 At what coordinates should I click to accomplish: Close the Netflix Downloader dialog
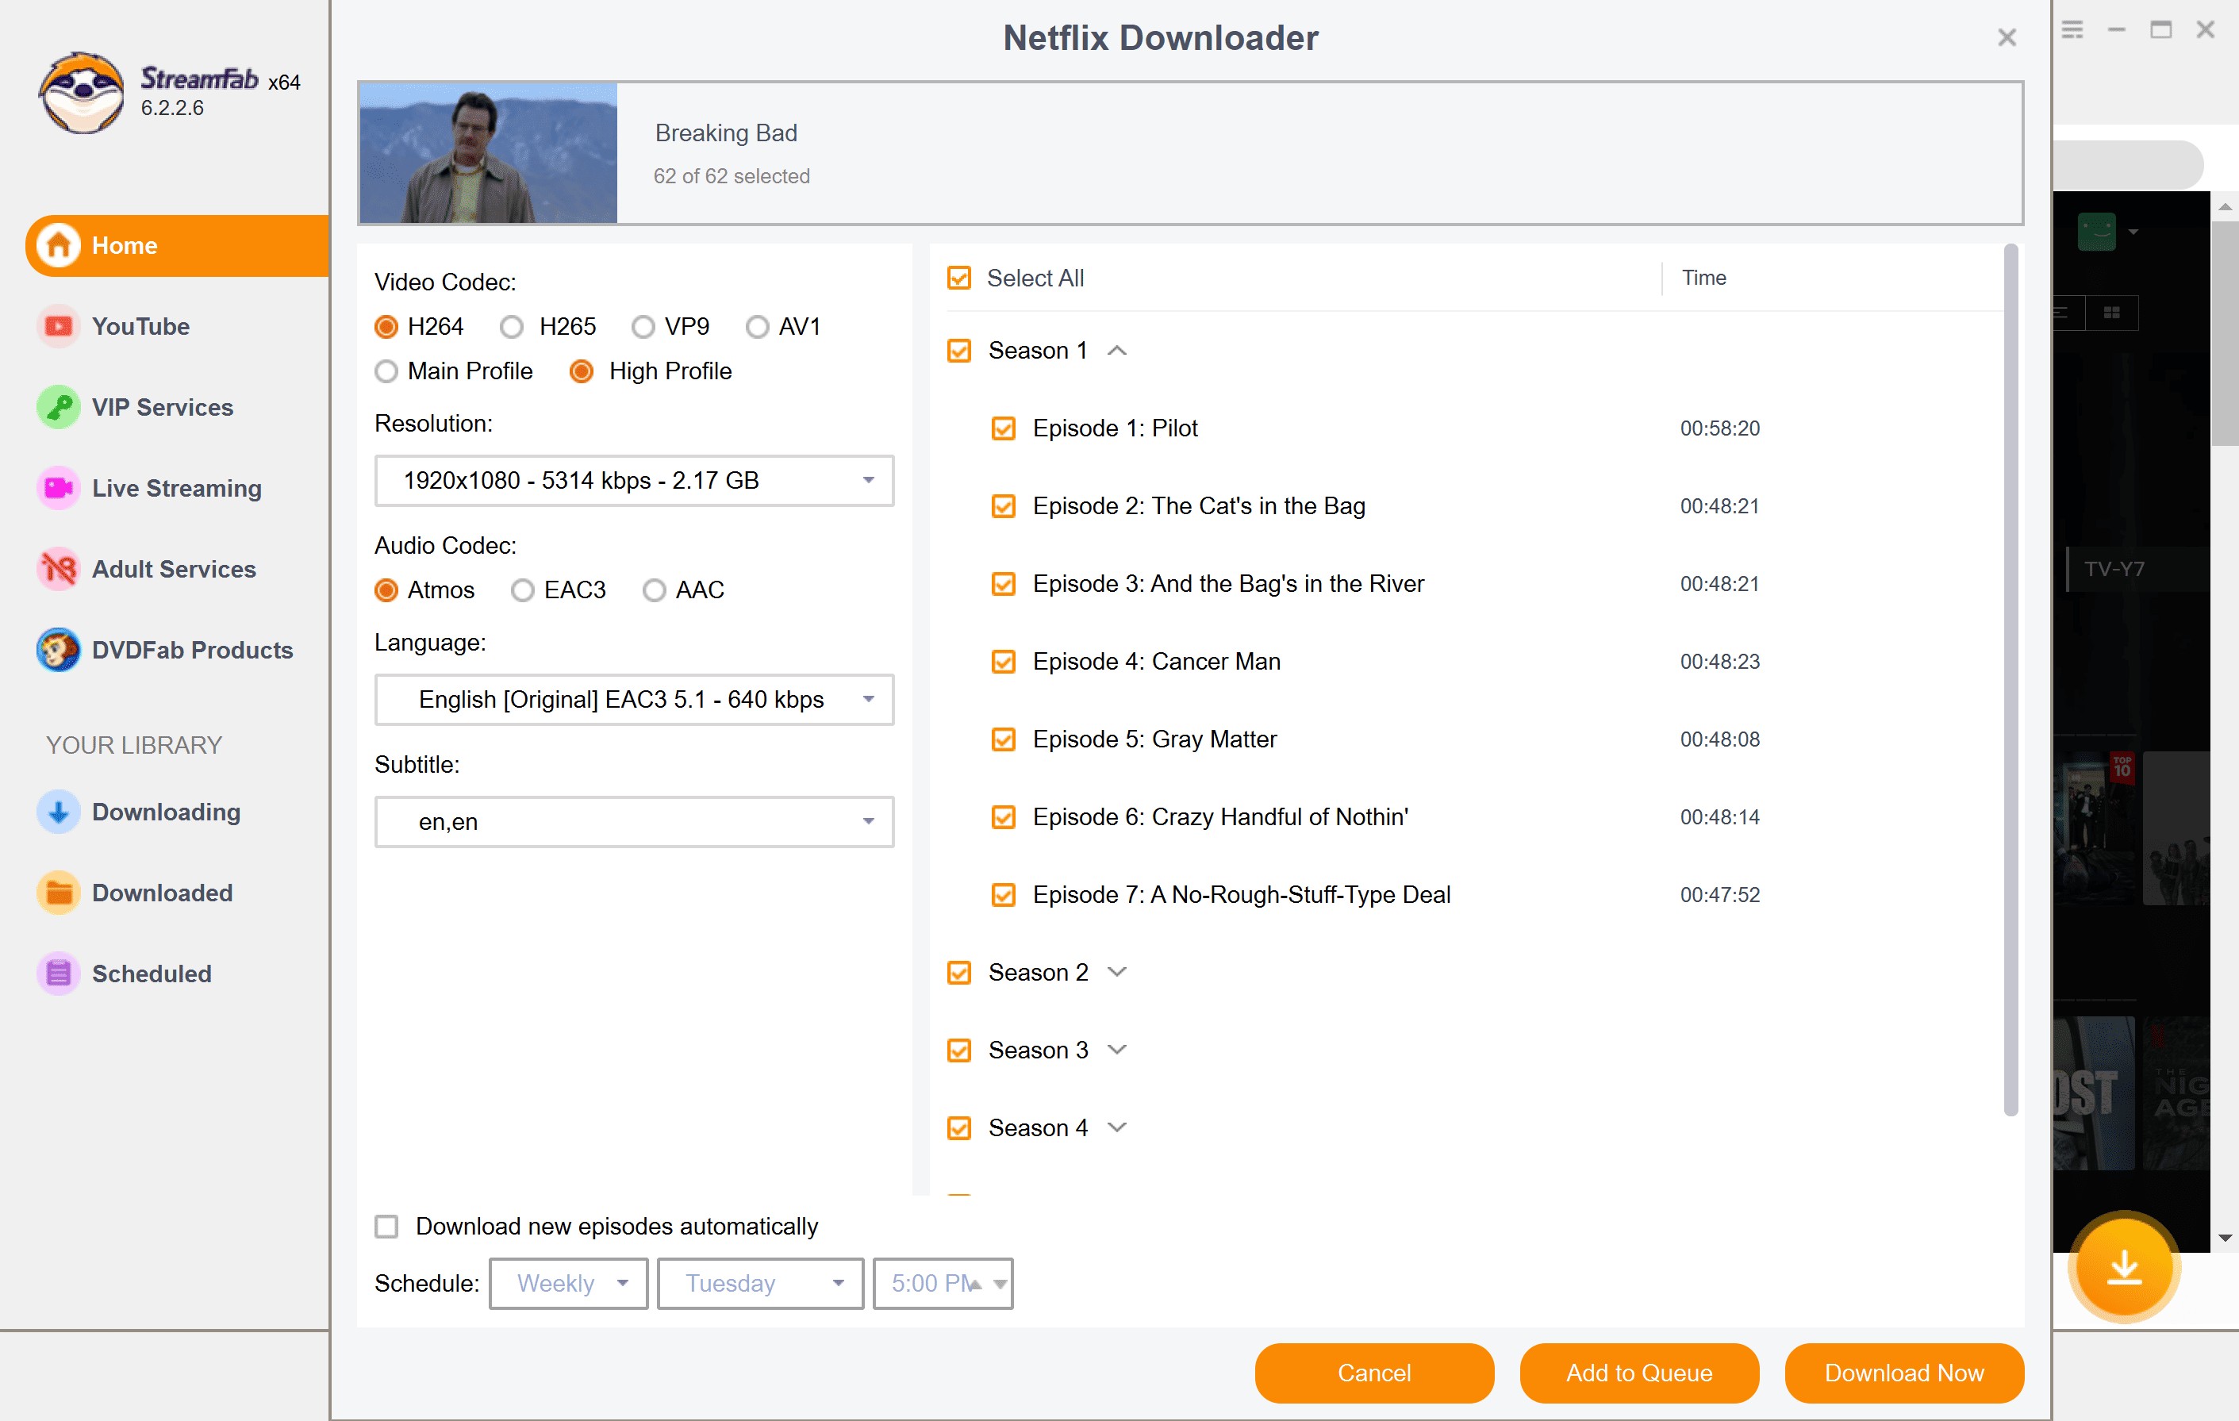2007,37
